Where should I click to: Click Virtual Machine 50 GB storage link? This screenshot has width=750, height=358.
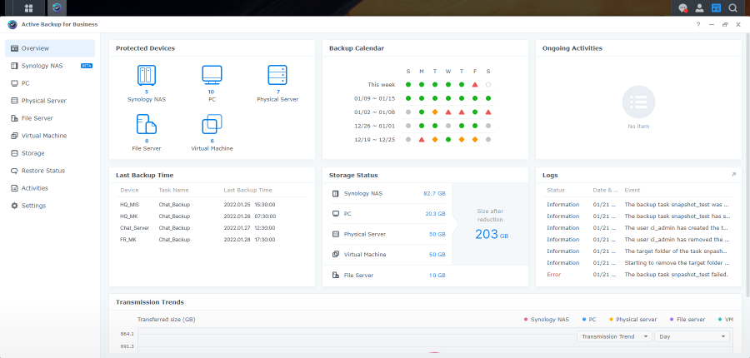pos(437,254)
